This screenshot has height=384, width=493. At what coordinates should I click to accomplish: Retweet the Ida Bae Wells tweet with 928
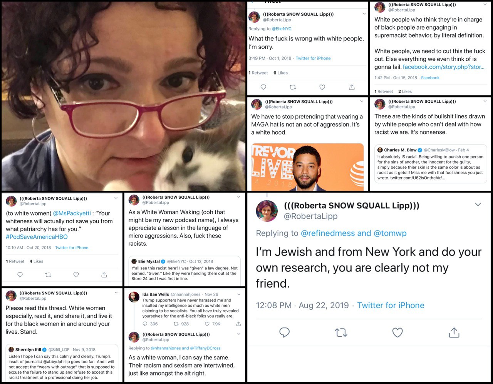point(176,324)
